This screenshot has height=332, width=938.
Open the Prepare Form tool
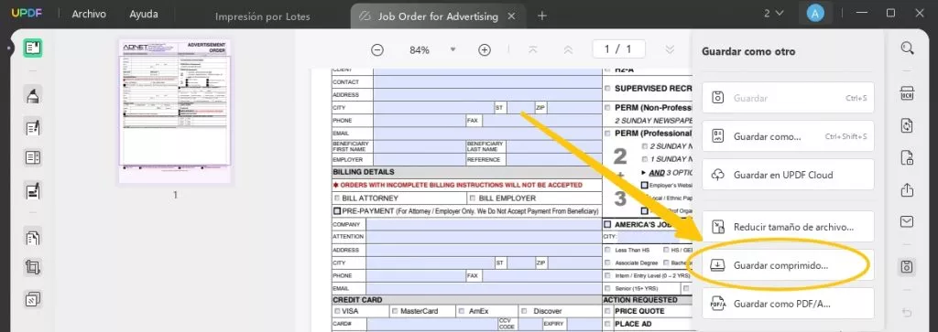point(33,157)
